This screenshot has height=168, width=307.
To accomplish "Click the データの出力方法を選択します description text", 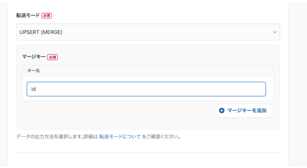I will click(x=57, y=137).
